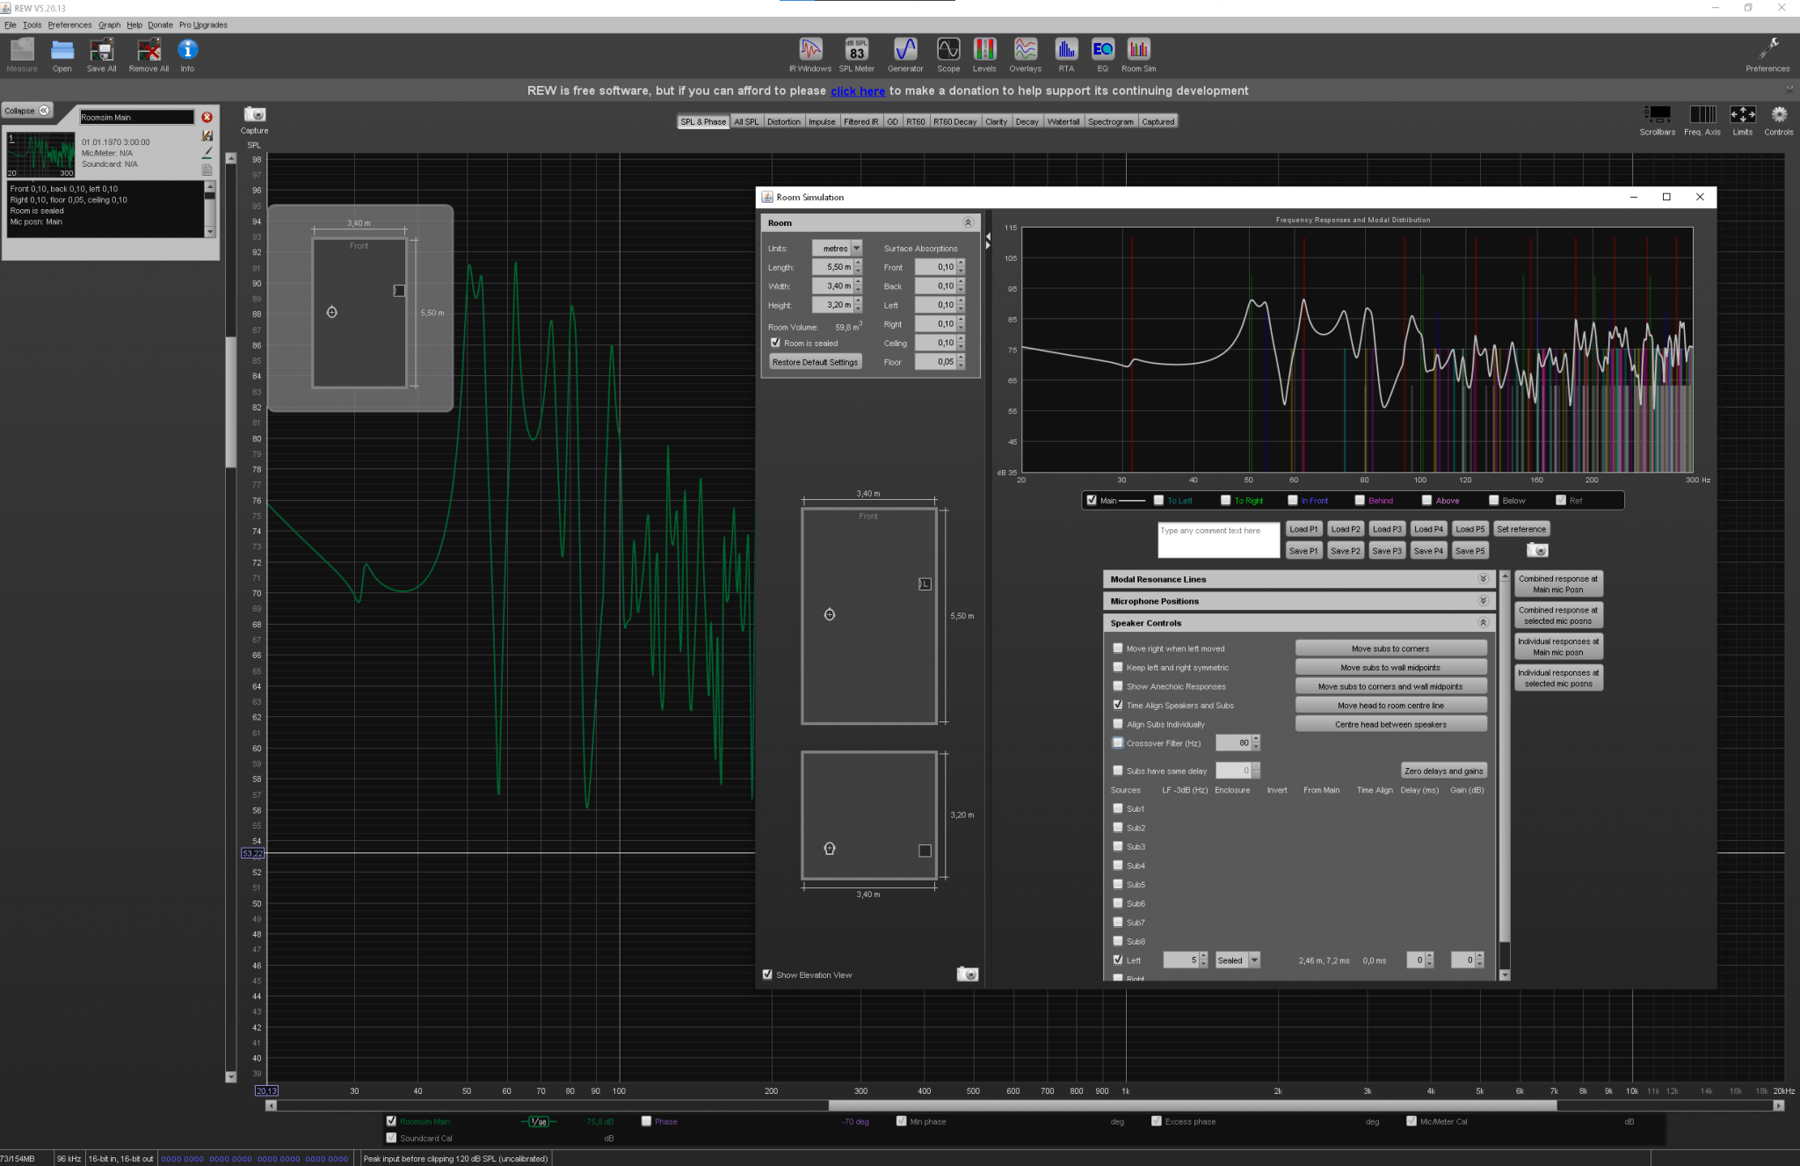Switch to the Waterfall tab

point(1063,122)
